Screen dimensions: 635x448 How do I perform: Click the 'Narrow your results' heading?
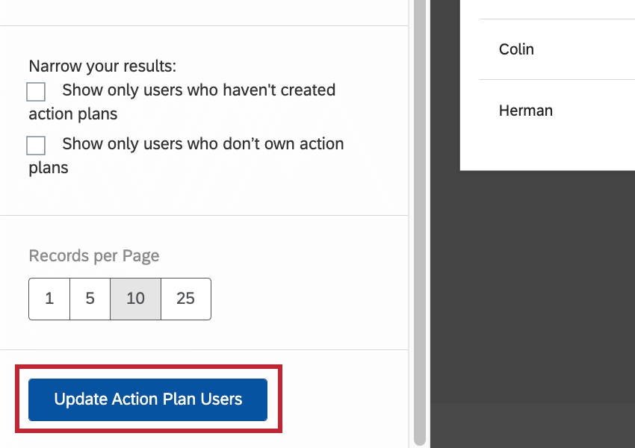[102, 66]
